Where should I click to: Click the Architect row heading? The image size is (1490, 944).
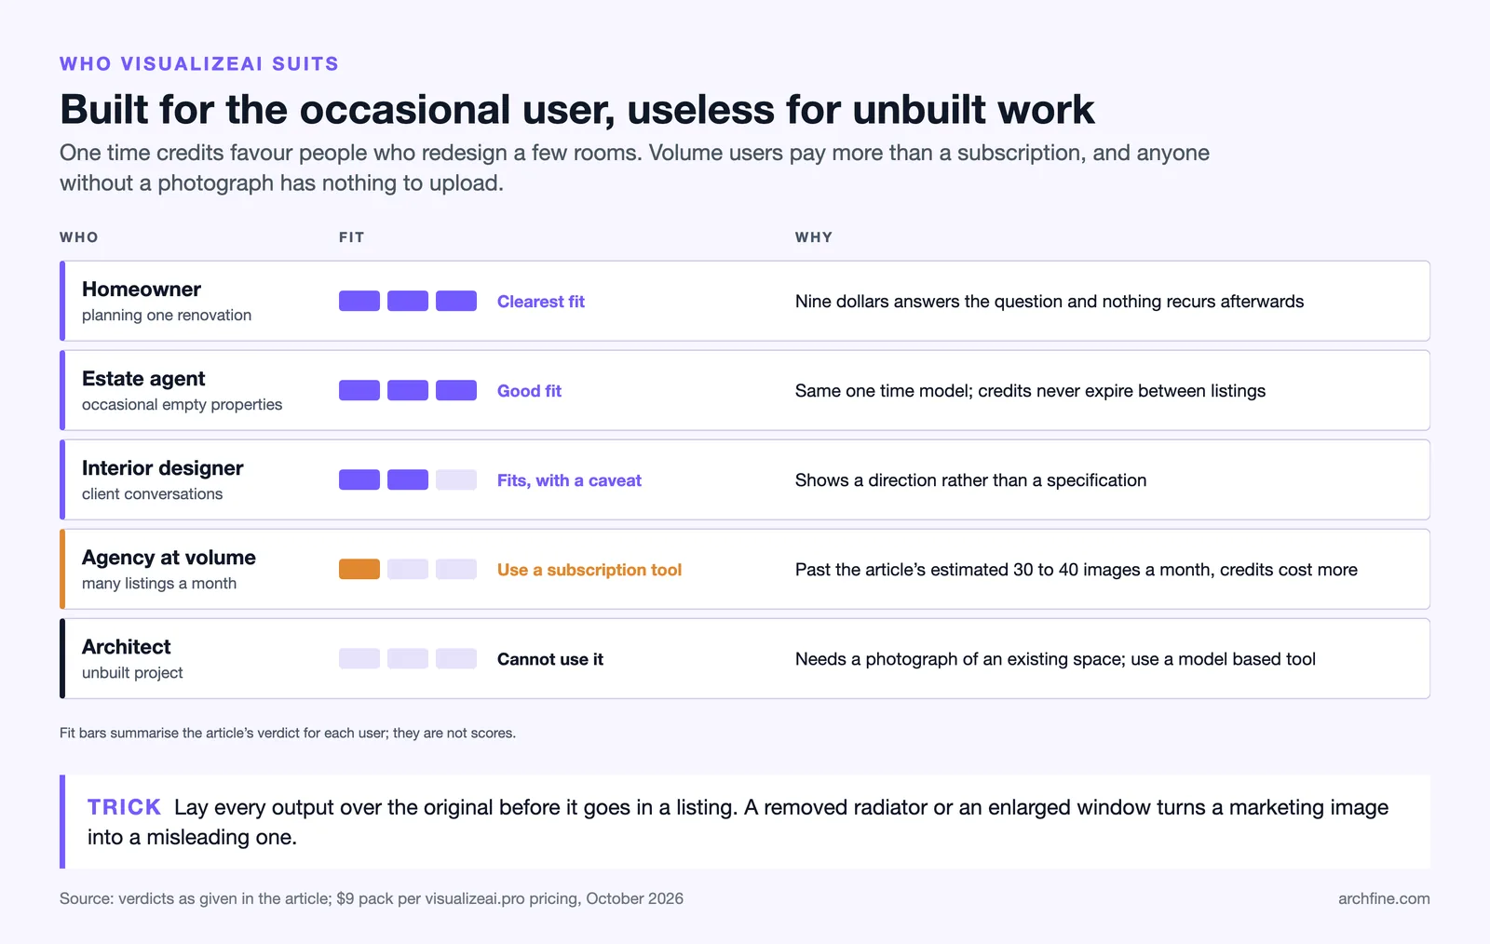127,647
